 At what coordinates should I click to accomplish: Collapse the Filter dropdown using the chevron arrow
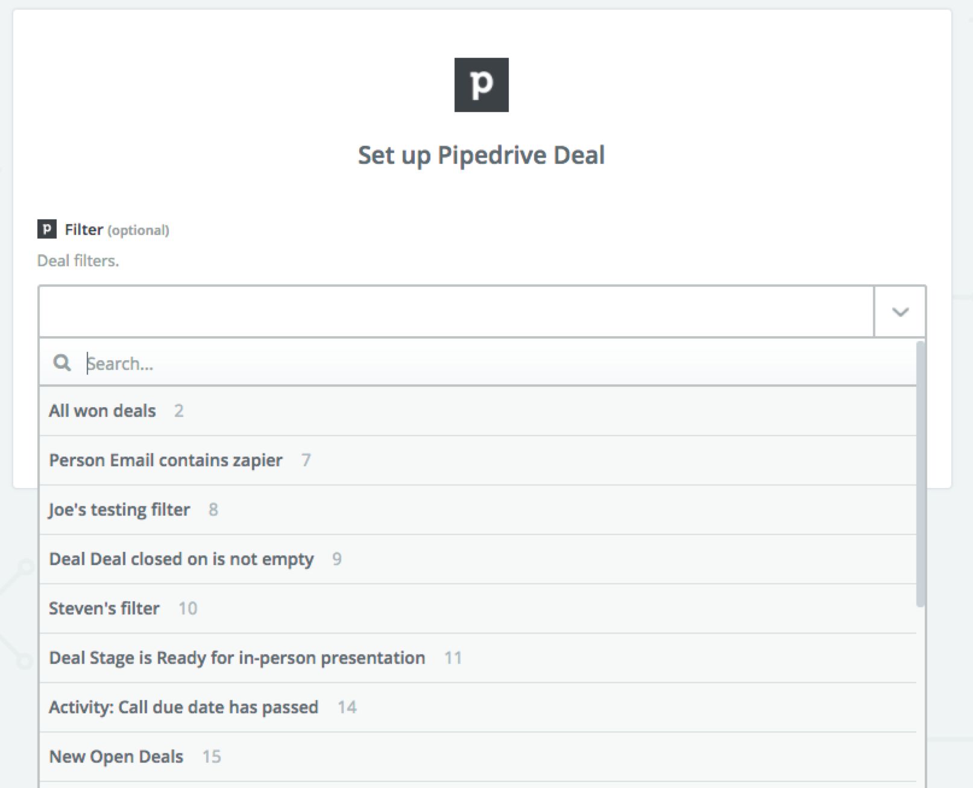click(899, 312)
